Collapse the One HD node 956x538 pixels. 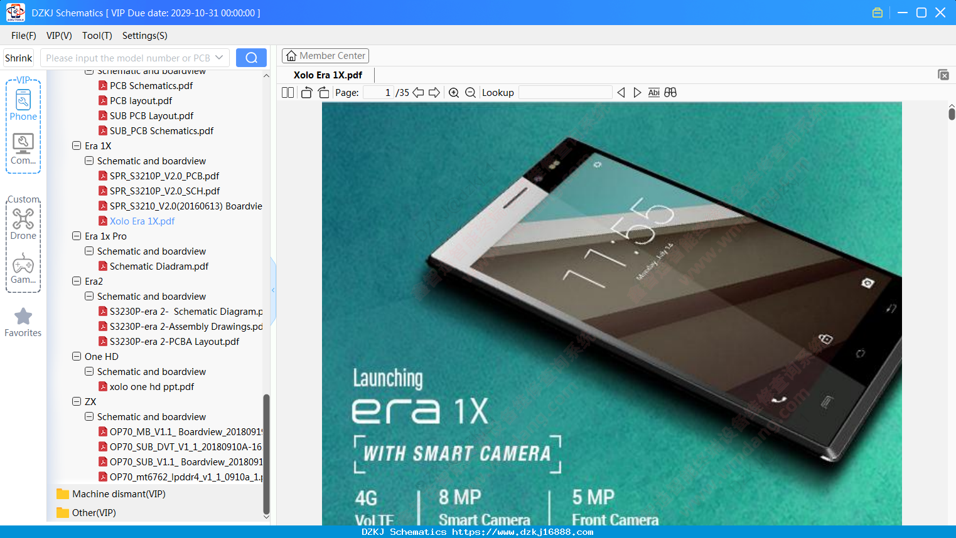click(x=77, y=357)
